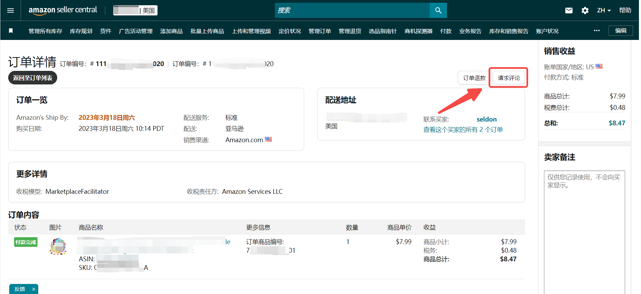This screenshot has width=641, height=294.
Task: Click the Amazon Seller Central logo
Action: [x=63, y=10]
